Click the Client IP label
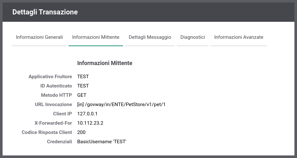 pyautogui.click(x=62, y=114)
